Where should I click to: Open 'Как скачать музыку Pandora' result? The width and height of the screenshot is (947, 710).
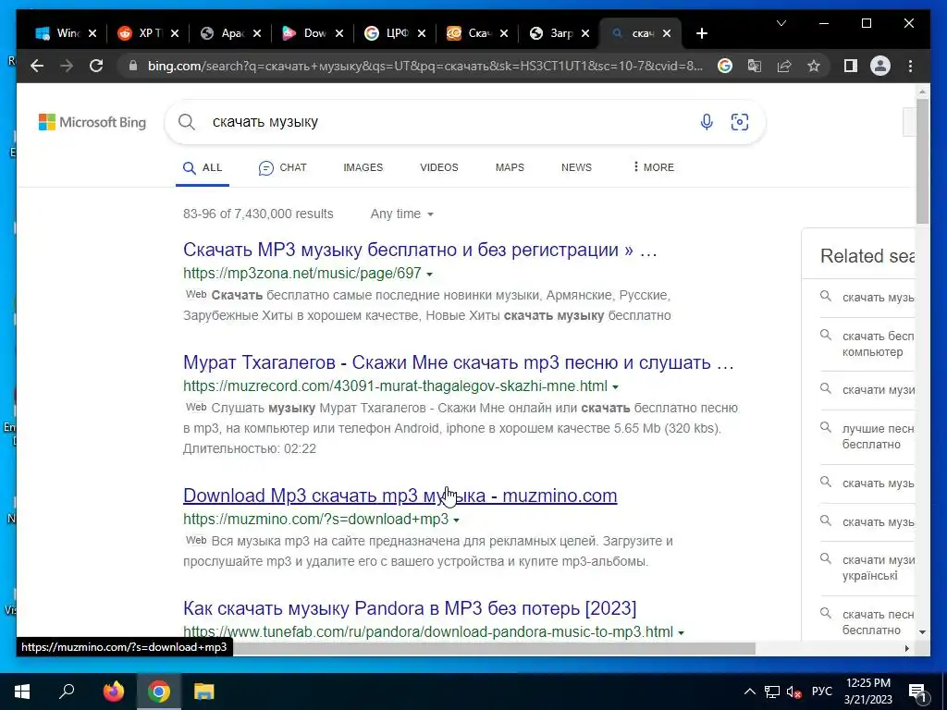coord(410,608)
